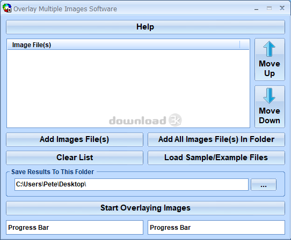This screenshot has height=240, width=291.
Task: Maximize the application window
Action: tap(269, 9)
